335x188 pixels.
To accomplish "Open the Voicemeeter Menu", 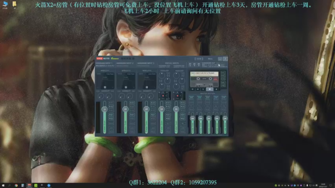I will pyautogui.click(x=210, y=58).
